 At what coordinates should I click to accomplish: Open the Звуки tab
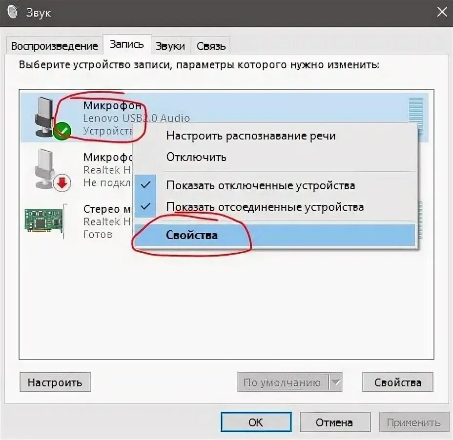click(x=170, y=46)
